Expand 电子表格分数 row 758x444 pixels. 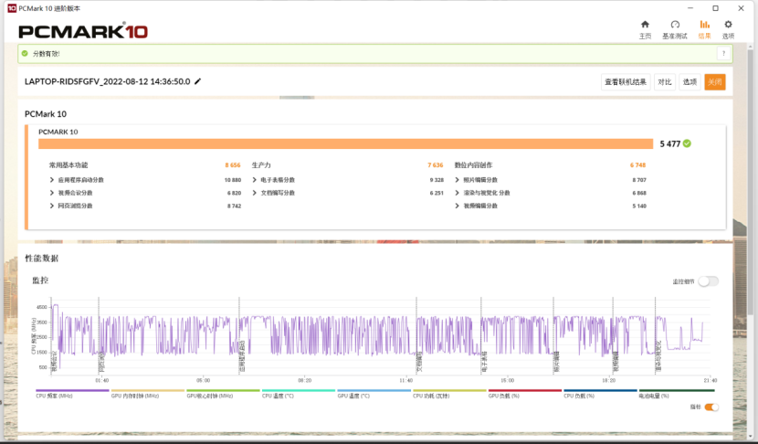pyautogui.click(x=254, y=180)
